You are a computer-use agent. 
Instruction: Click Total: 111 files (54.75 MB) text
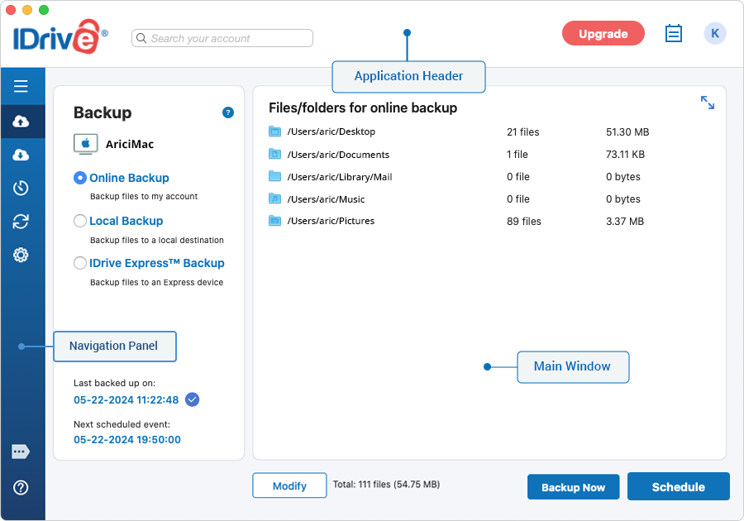click(386, 485)
